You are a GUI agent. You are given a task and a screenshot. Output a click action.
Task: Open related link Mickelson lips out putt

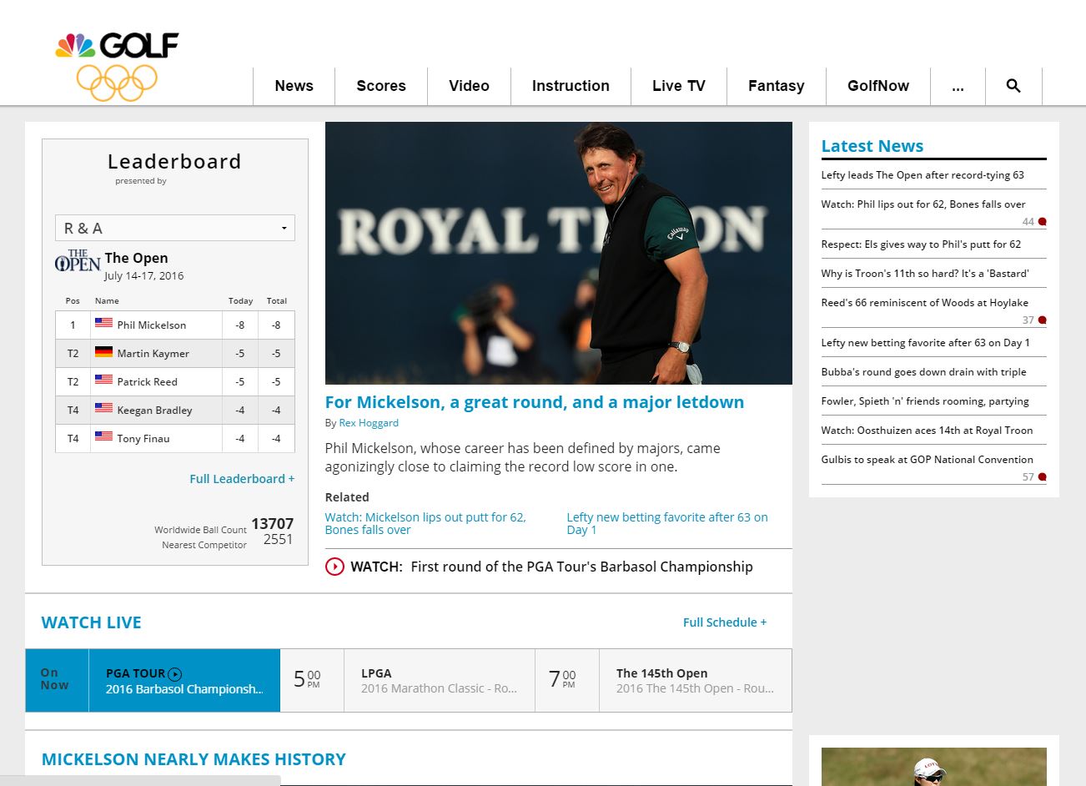point(425,523)
